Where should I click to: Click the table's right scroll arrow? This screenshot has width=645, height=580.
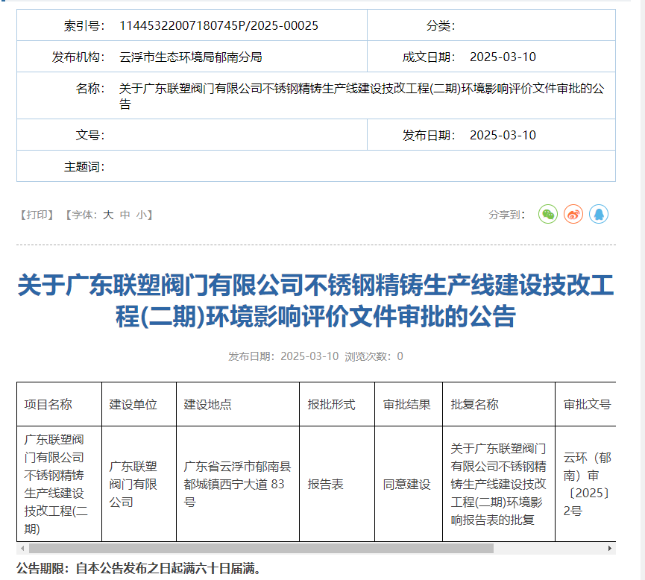click(x=610, y=549)
